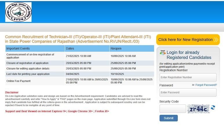Click the 10/10/2025 reopen date cell

coord(117,74)
